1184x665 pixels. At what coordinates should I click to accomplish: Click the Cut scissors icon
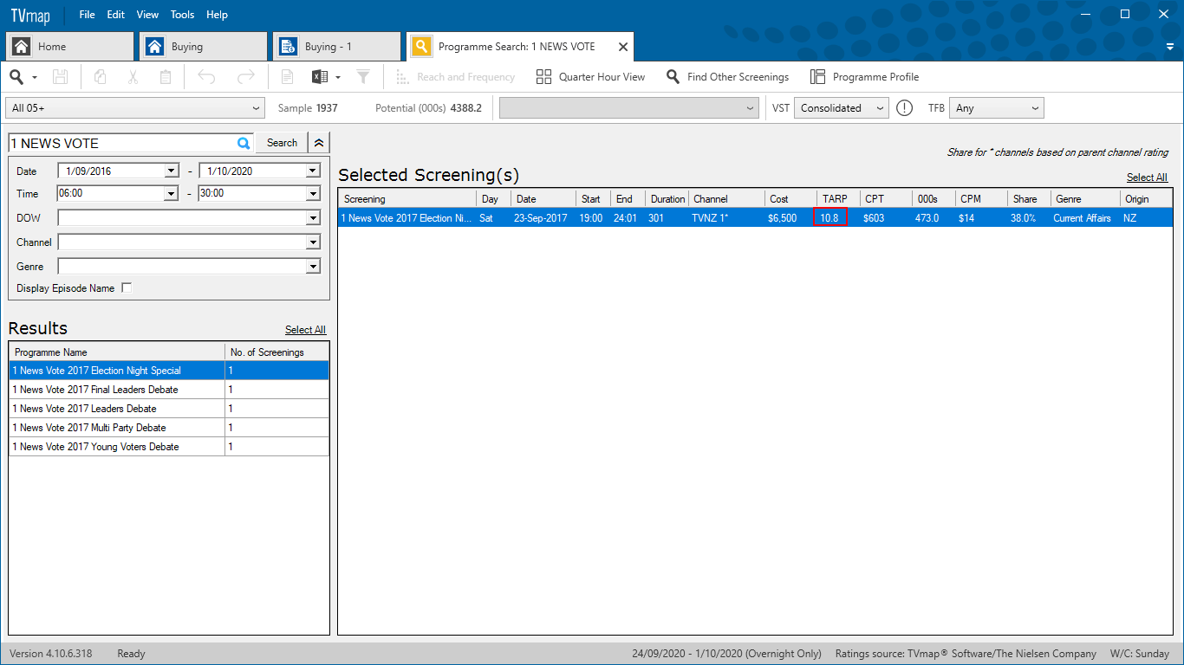point(133,77)
